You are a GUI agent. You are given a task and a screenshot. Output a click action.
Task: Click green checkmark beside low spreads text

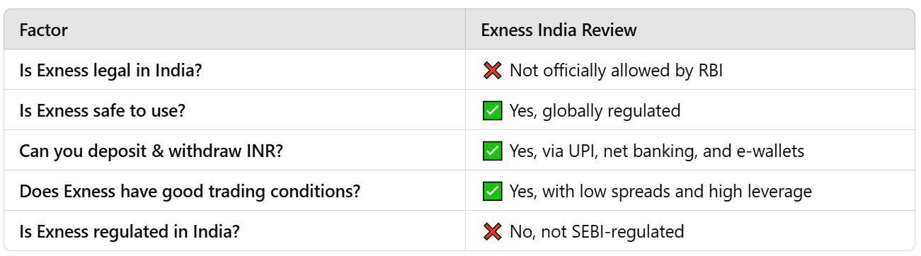pos(493,191)
